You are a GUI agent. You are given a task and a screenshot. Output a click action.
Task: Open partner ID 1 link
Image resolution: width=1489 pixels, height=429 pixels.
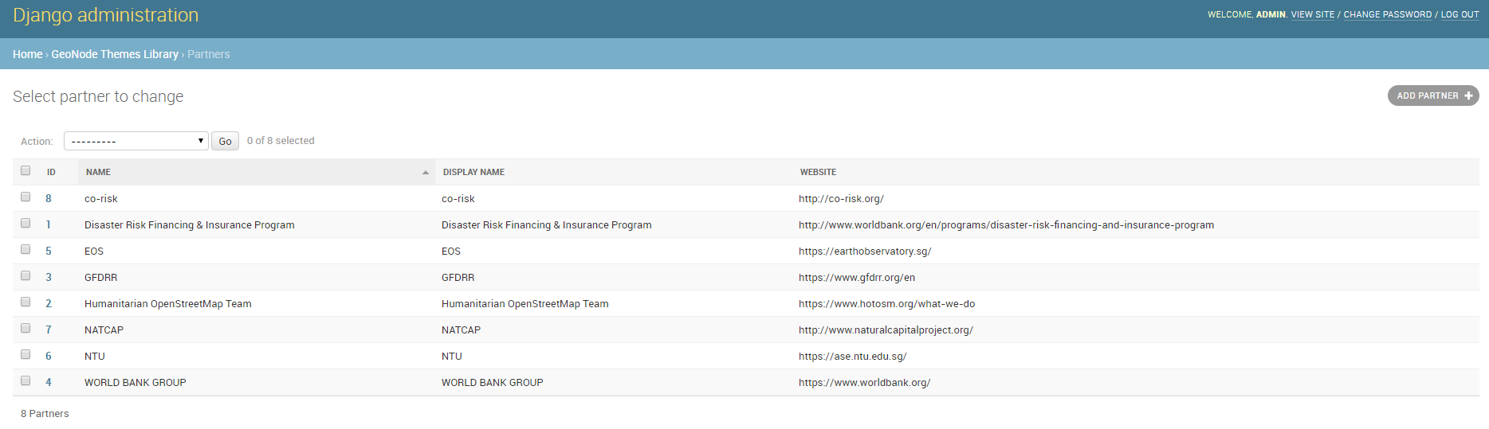pyautogui.click(x=49, y=224)
